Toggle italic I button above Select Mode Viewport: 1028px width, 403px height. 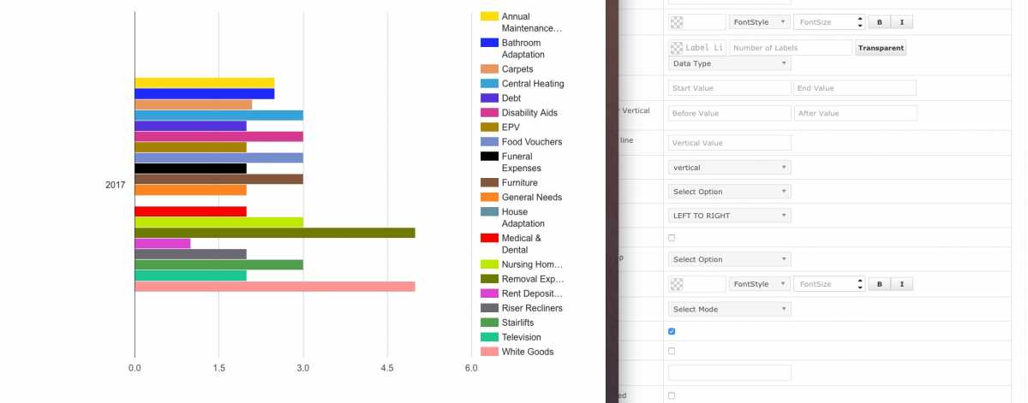point(902,284)
